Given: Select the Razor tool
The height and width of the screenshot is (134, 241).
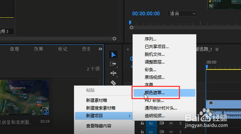Looking at the screenshot, I should click(113, 83).
